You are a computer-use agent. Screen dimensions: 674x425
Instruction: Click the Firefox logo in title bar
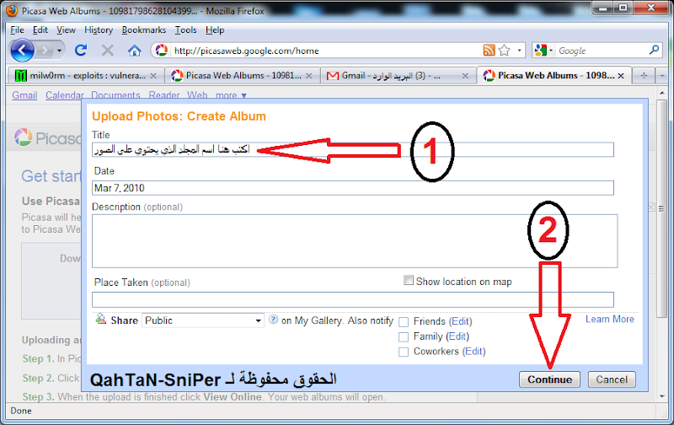pyautogui.click(x=12, y=10)
